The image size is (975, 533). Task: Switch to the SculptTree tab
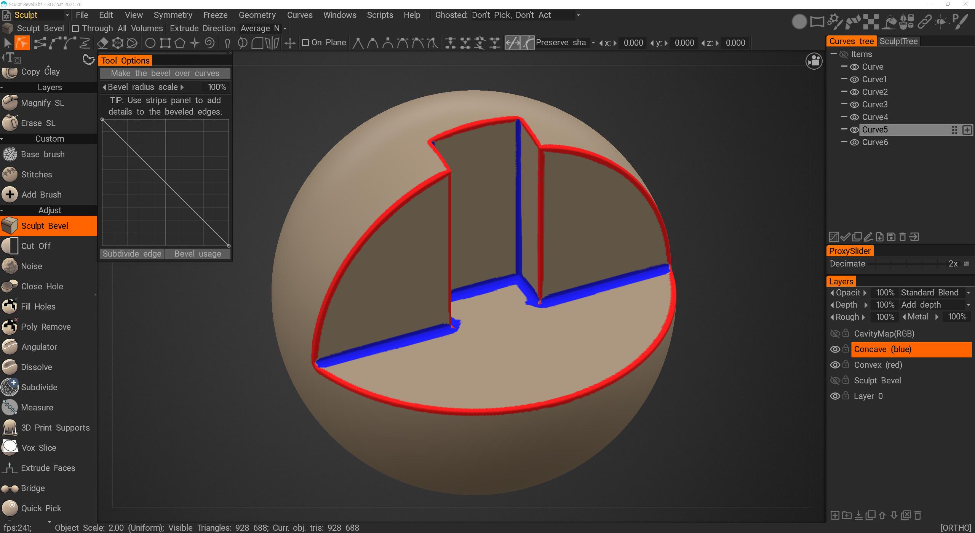pyautogui.click(x=898, y=41)
